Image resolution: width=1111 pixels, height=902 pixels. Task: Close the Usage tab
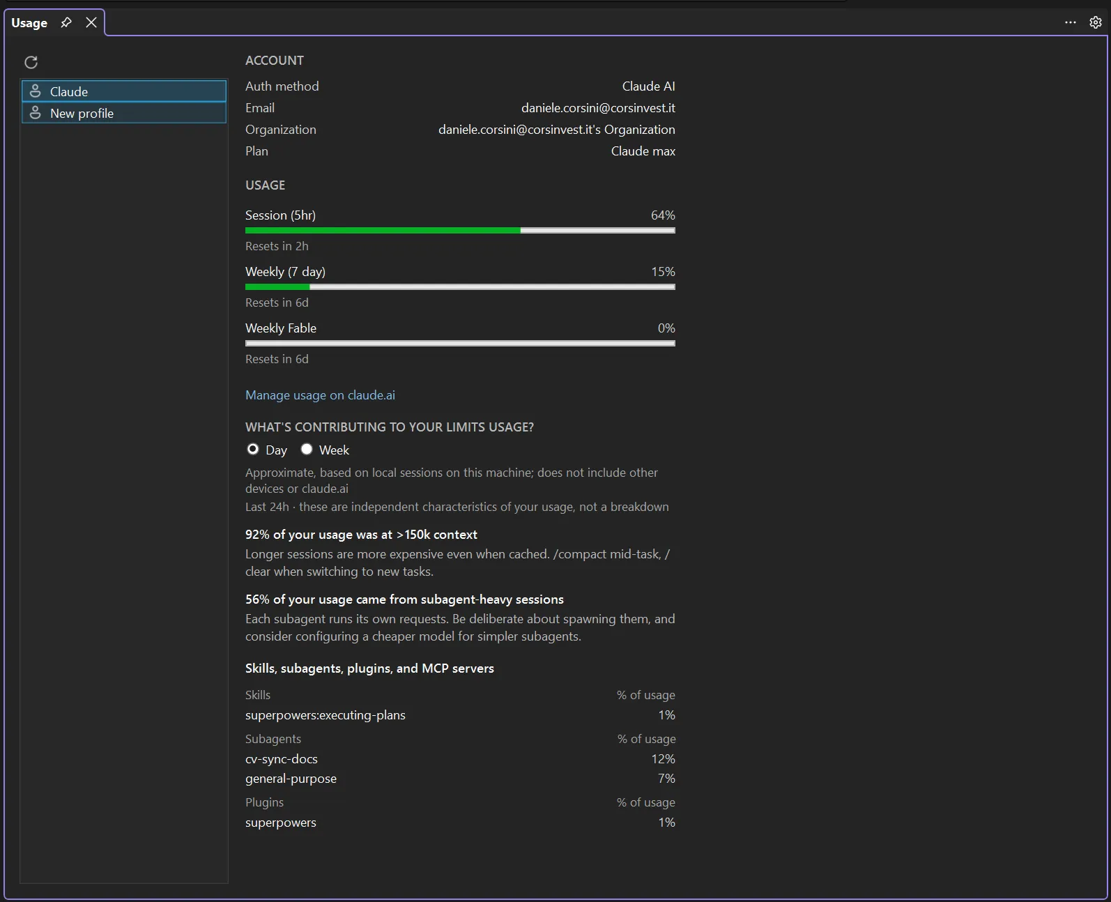point(91,22)
